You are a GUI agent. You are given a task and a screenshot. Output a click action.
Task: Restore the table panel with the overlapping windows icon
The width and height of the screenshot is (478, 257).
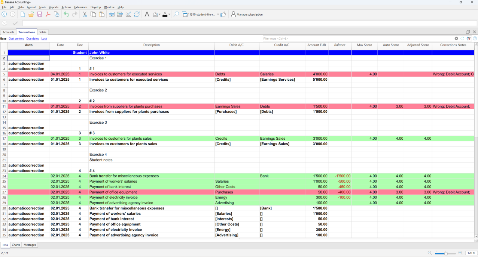(x=468, y=32)
